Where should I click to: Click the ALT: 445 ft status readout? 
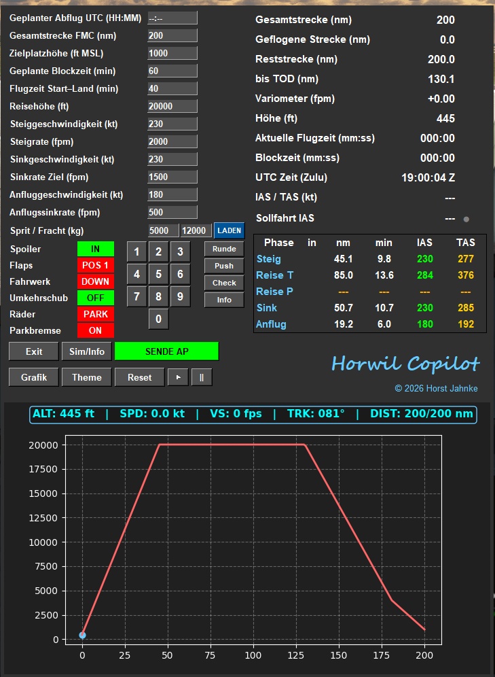63,414
